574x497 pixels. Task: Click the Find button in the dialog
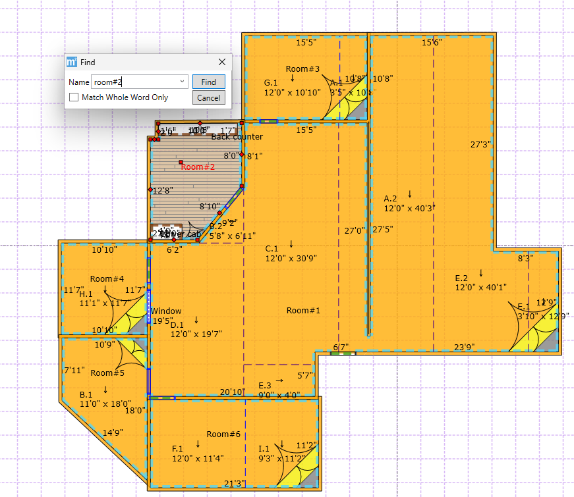pyautogui.click(x=209, y=82)
